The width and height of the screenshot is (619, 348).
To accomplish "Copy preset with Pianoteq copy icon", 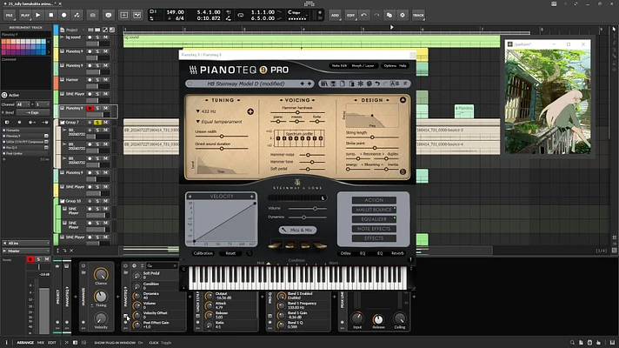I will coord(343,84).
